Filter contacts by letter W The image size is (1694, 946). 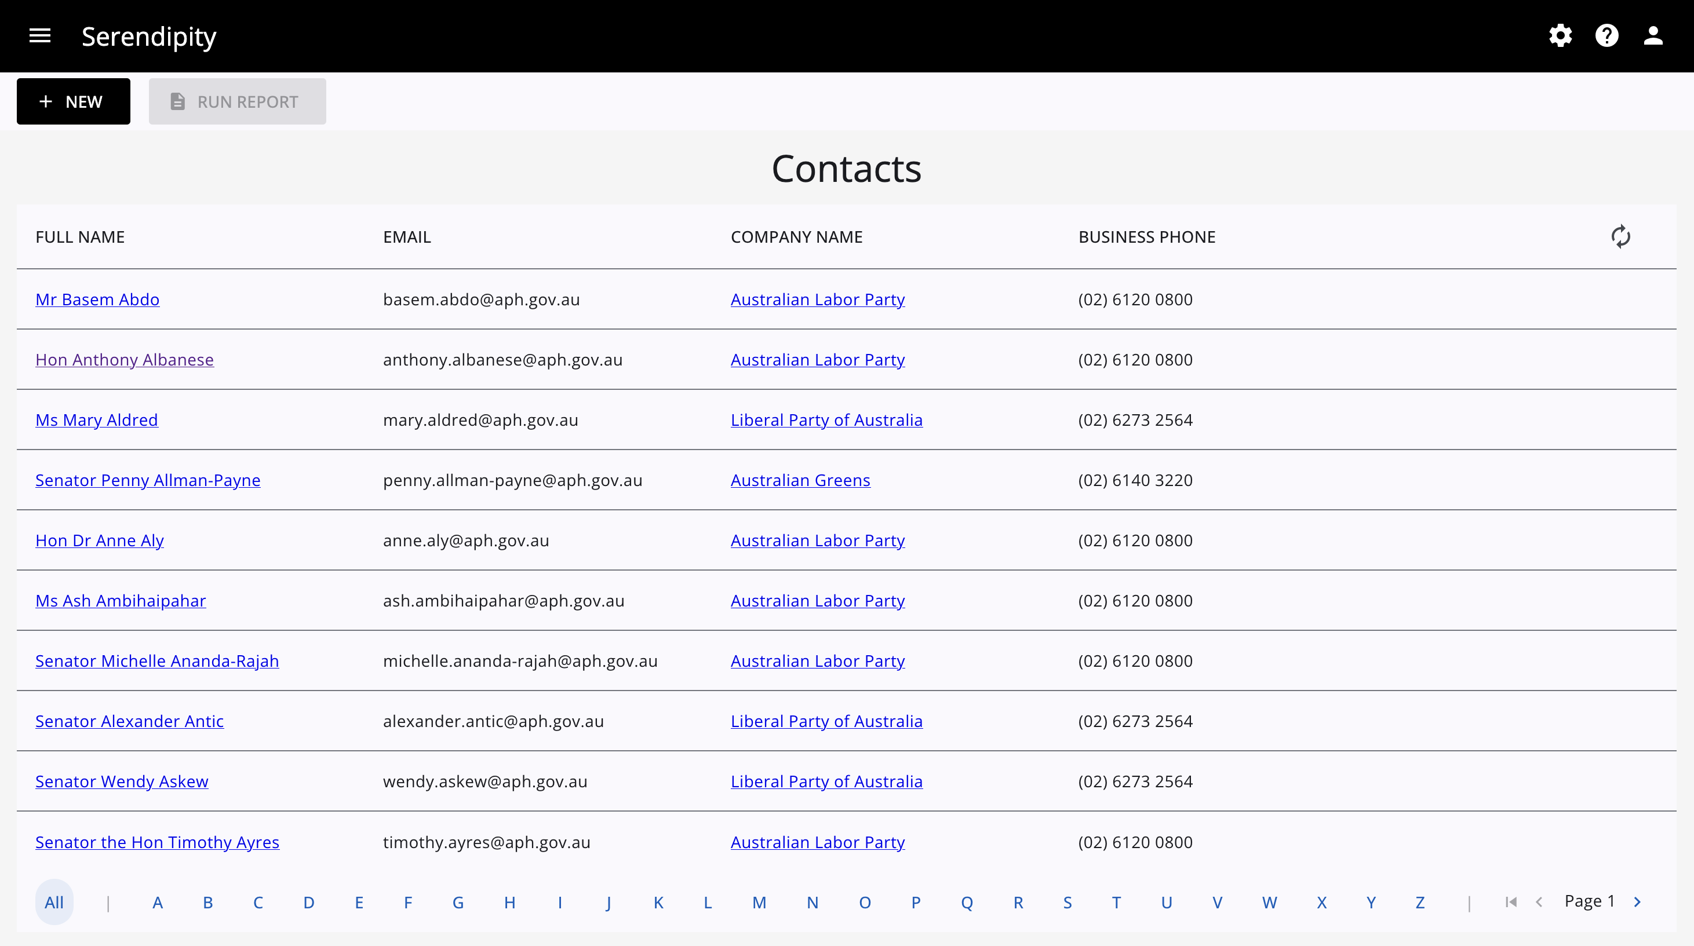pos(1269,902)
